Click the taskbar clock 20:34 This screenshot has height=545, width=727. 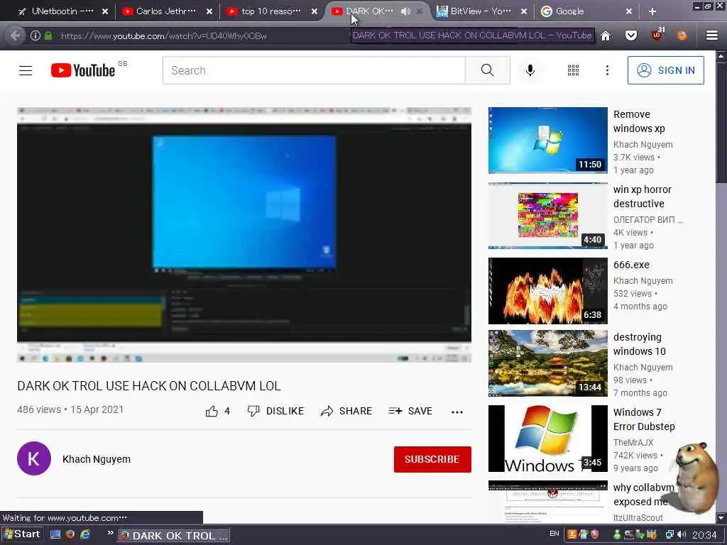[x=704, y=535]
